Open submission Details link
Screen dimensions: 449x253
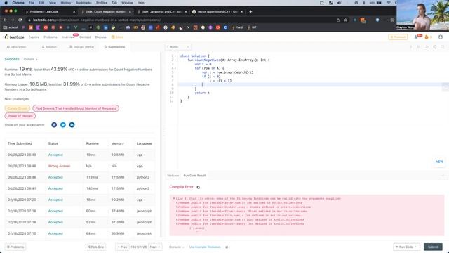[30, 59]
